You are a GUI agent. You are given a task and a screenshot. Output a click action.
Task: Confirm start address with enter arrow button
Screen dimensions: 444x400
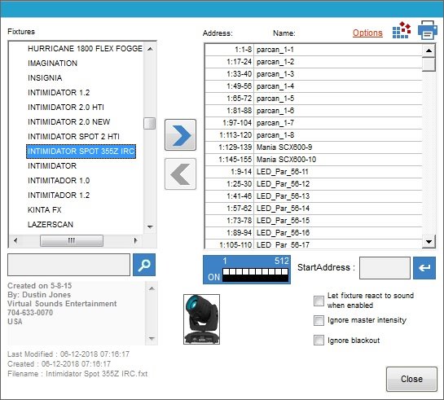coord(424,268)
